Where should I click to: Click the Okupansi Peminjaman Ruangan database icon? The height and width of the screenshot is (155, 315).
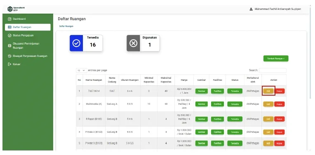9,46
